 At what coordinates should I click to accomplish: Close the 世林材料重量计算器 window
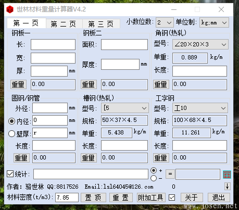click(221, 9)
